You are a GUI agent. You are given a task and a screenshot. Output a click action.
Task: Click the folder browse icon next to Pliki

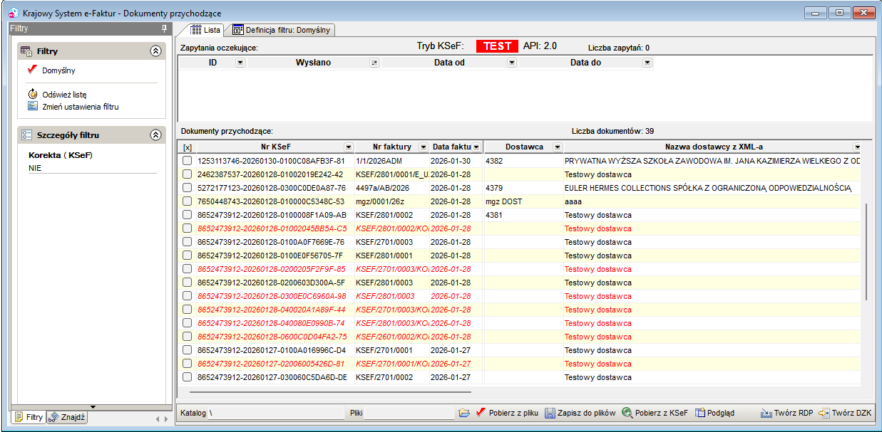point(464,413)
